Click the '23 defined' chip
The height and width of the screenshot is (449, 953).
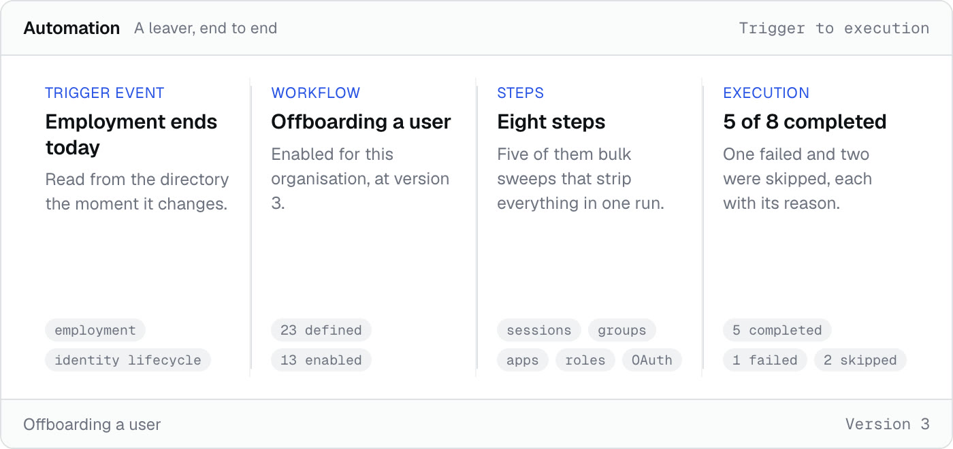click(321, 330)
